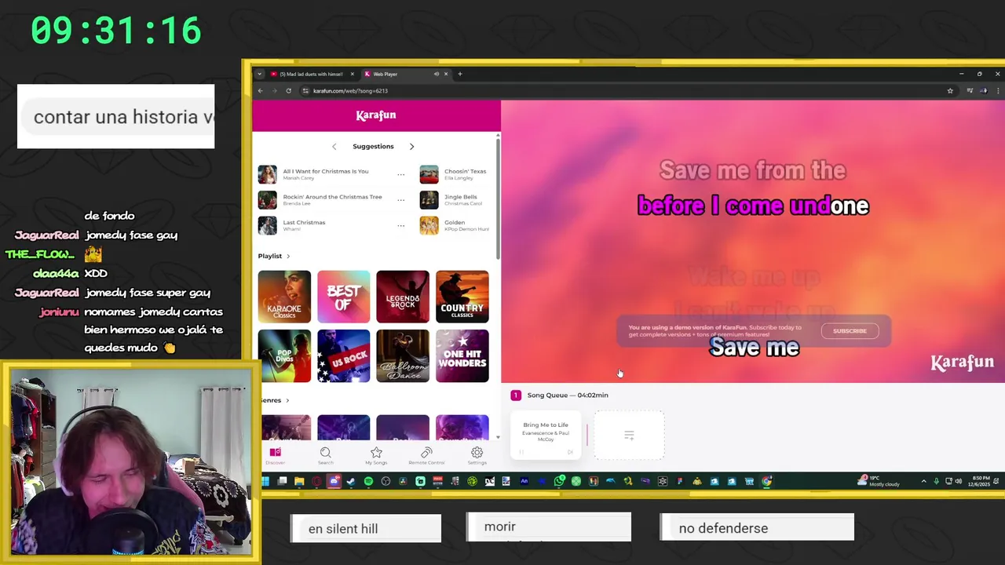Image resolution: width=1005 pixels, height=565 pixels.
Task: Open options for Last Christmas
Action: point(401,225)
